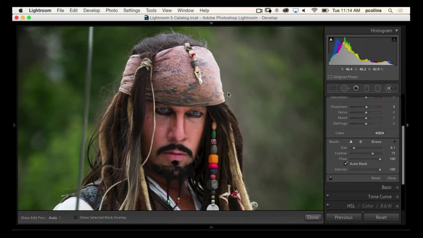Toggle highlight clipping indicator in histogram
The height and width of the screenshot is (238, 423).
394,39
